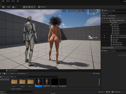Open Derived Data menu in status bar
The image size is (126, 94).
coord(117,92)
